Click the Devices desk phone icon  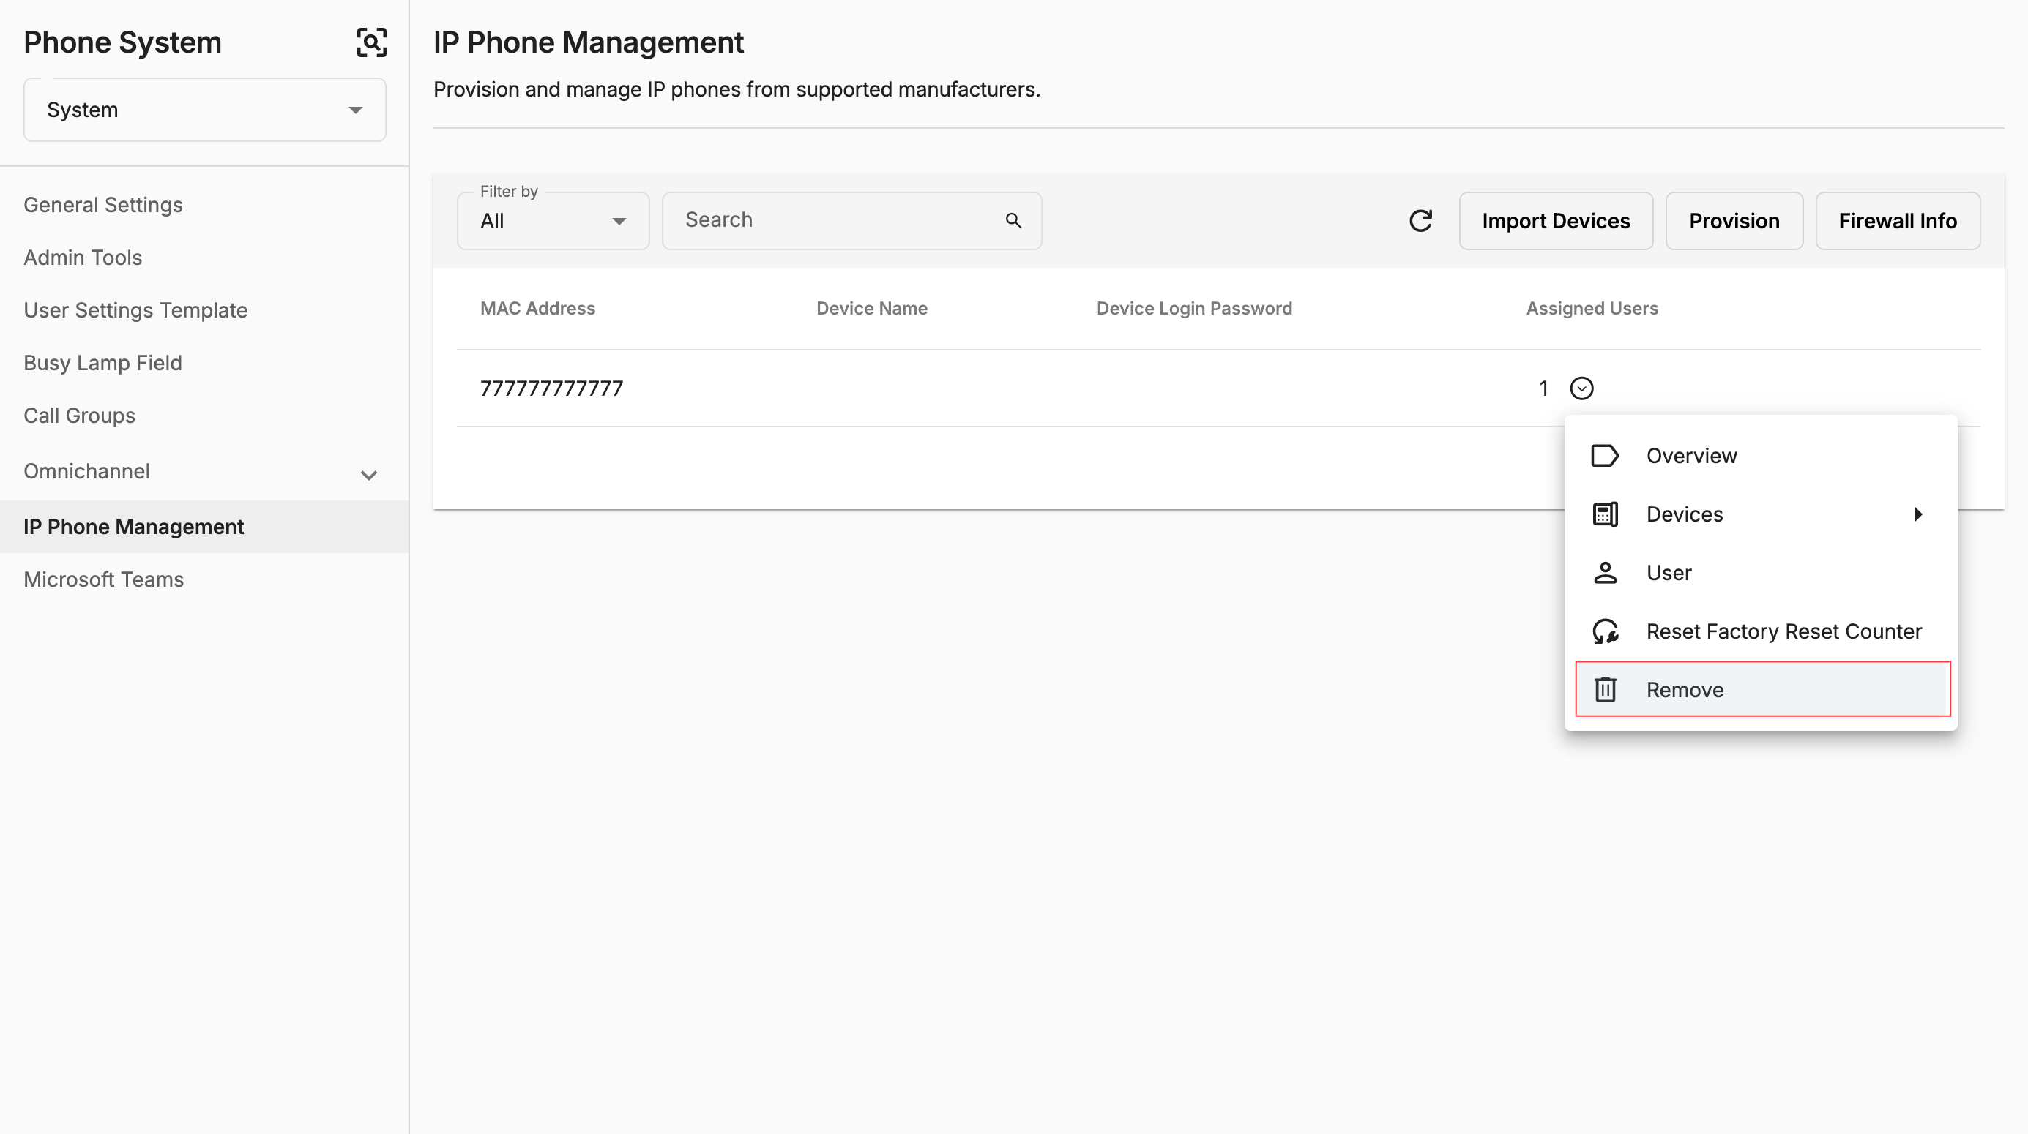click(x=1604, y=514)
